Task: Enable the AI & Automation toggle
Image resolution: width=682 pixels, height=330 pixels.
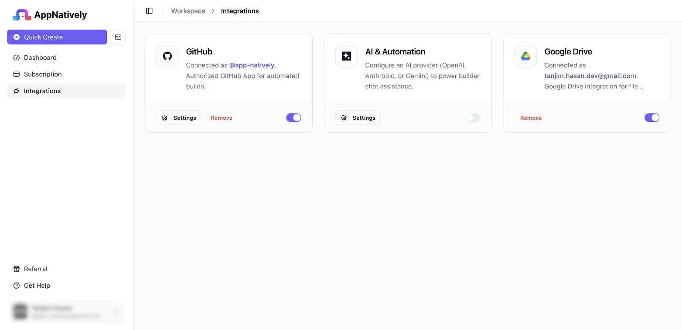Action: (473, 118)
